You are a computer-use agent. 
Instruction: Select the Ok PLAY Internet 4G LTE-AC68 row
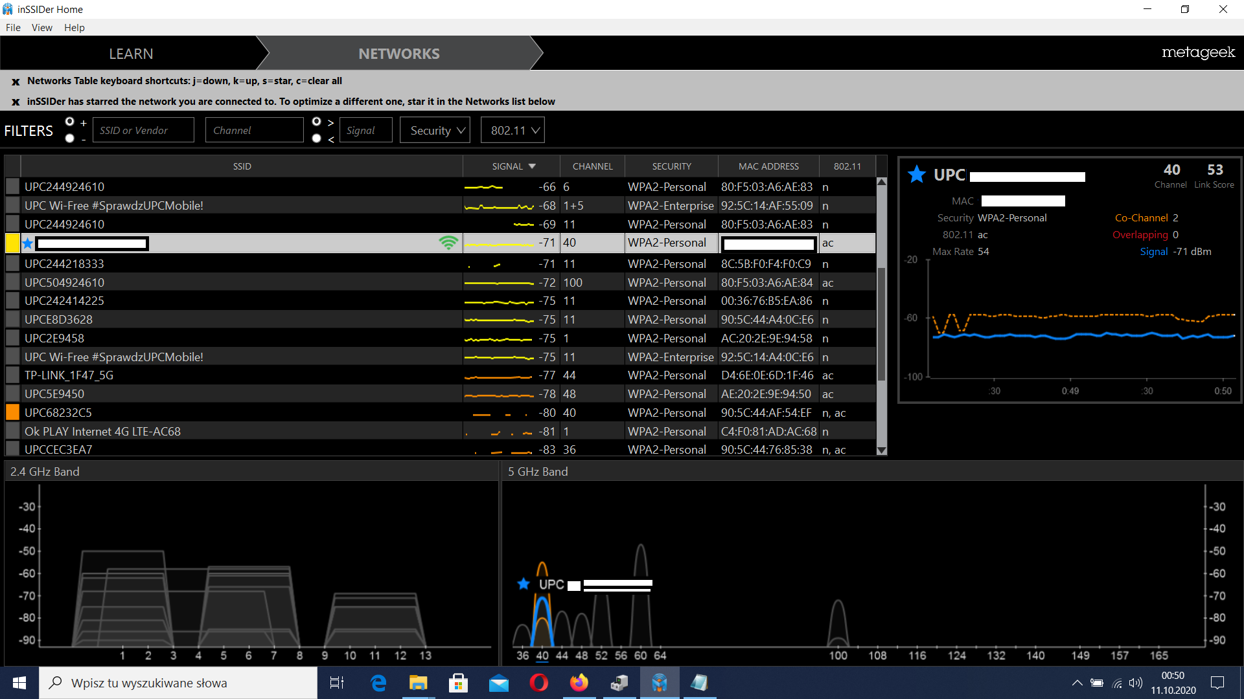441,432
